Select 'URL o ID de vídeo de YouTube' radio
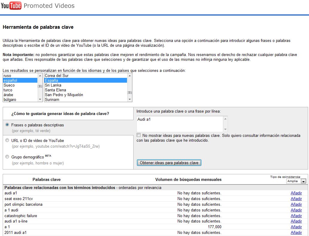 7,140
